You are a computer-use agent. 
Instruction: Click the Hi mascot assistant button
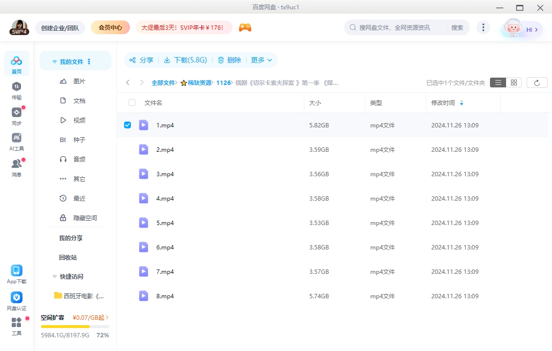click(x=521, y=29)
